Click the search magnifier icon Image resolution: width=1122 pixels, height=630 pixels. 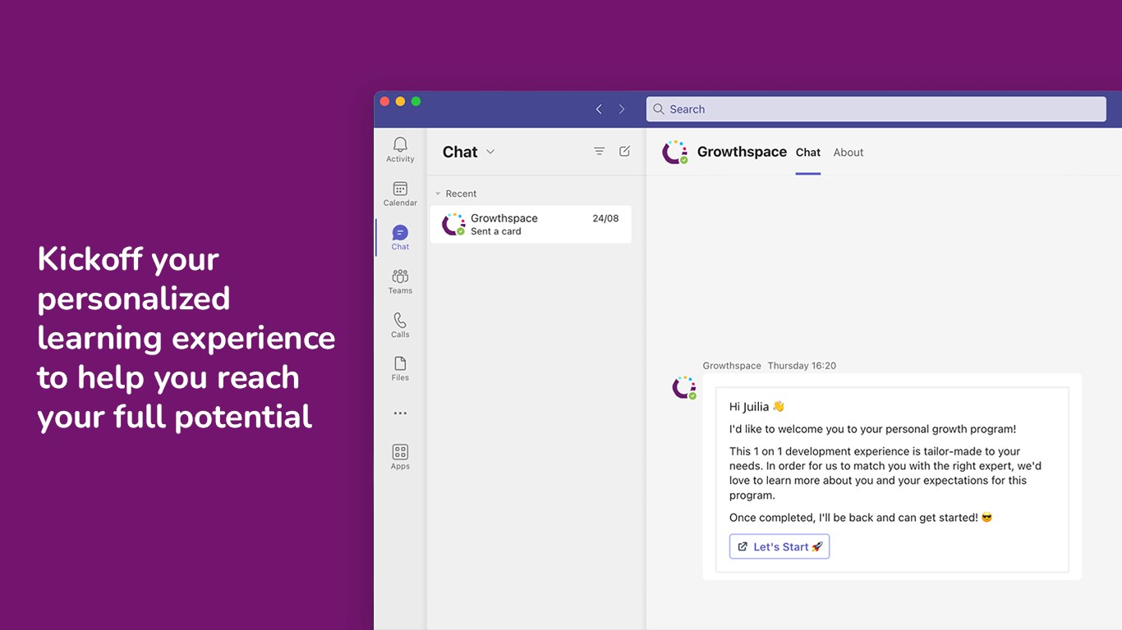pos(659,109)
